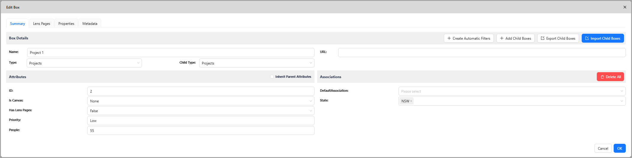632x158 pixels.
Task: Click the Box Details heading text
Action: click(x=19, y=38)
